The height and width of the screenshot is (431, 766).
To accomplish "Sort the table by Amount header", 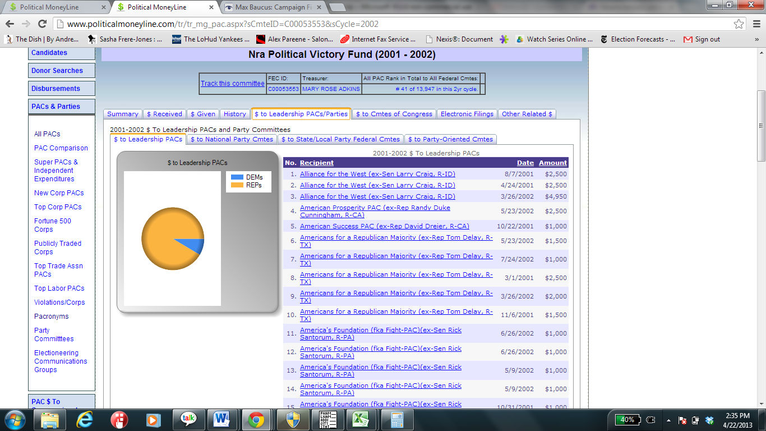I will coord(553,163).
